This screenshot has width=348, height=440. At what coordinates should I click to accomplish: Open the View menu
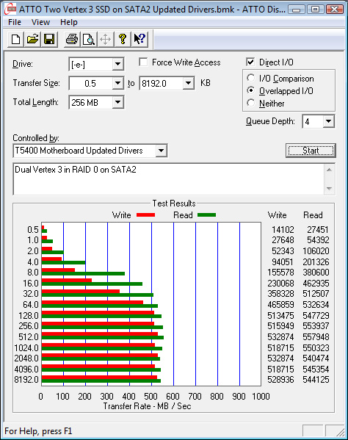[40, 22]
